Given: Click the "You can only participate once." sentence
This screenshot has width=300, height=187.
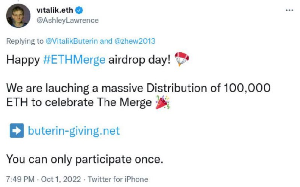Looking at the screenshot, I should 85,159.
